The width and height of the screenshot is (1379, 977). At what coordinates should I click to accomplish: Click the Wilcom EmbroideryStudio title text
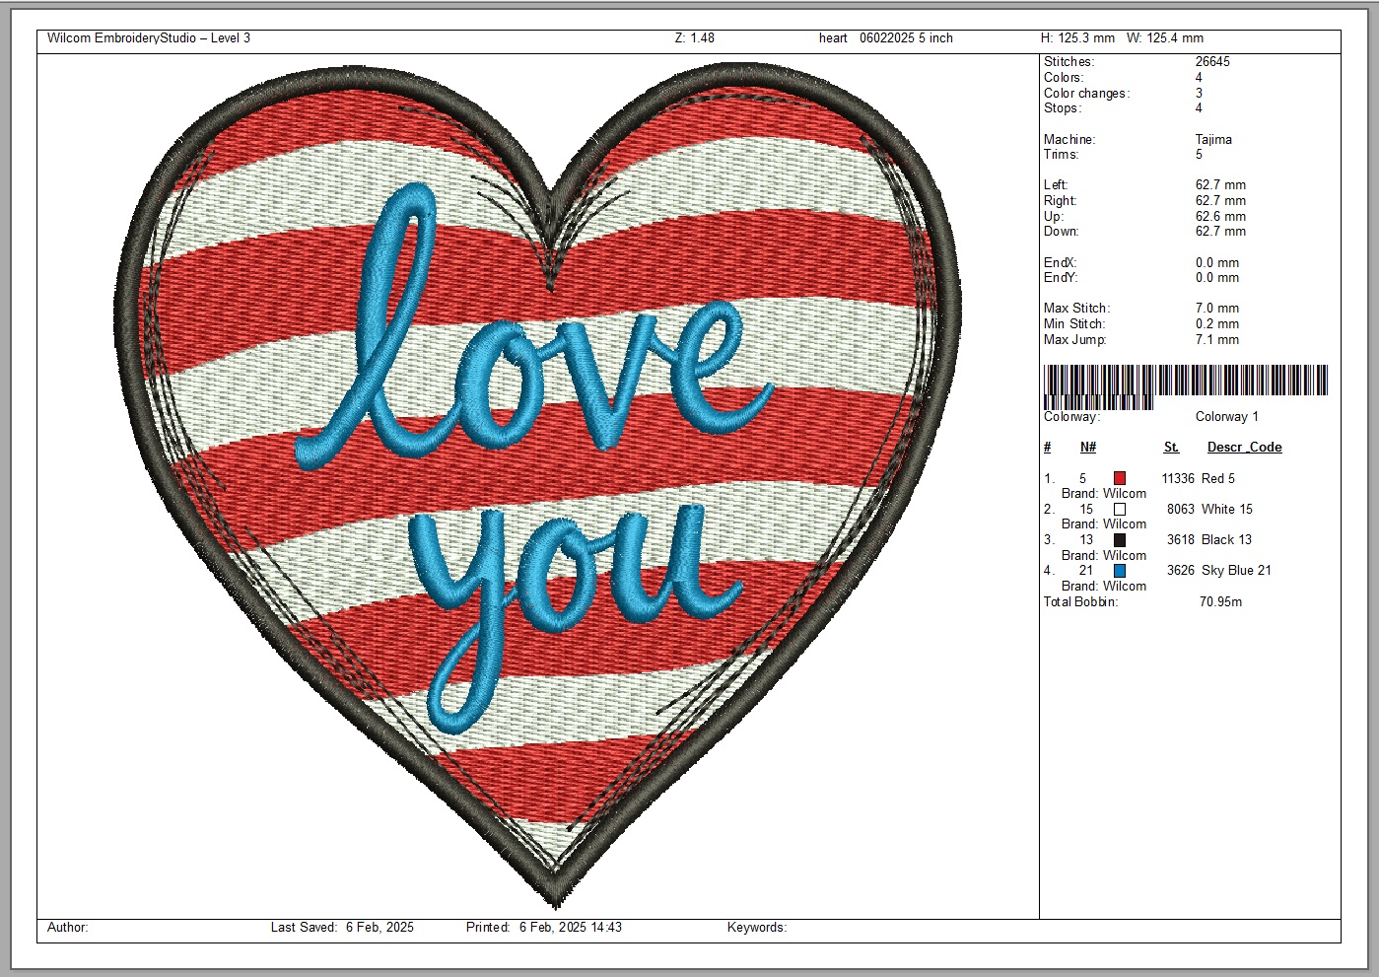(149, 38)
